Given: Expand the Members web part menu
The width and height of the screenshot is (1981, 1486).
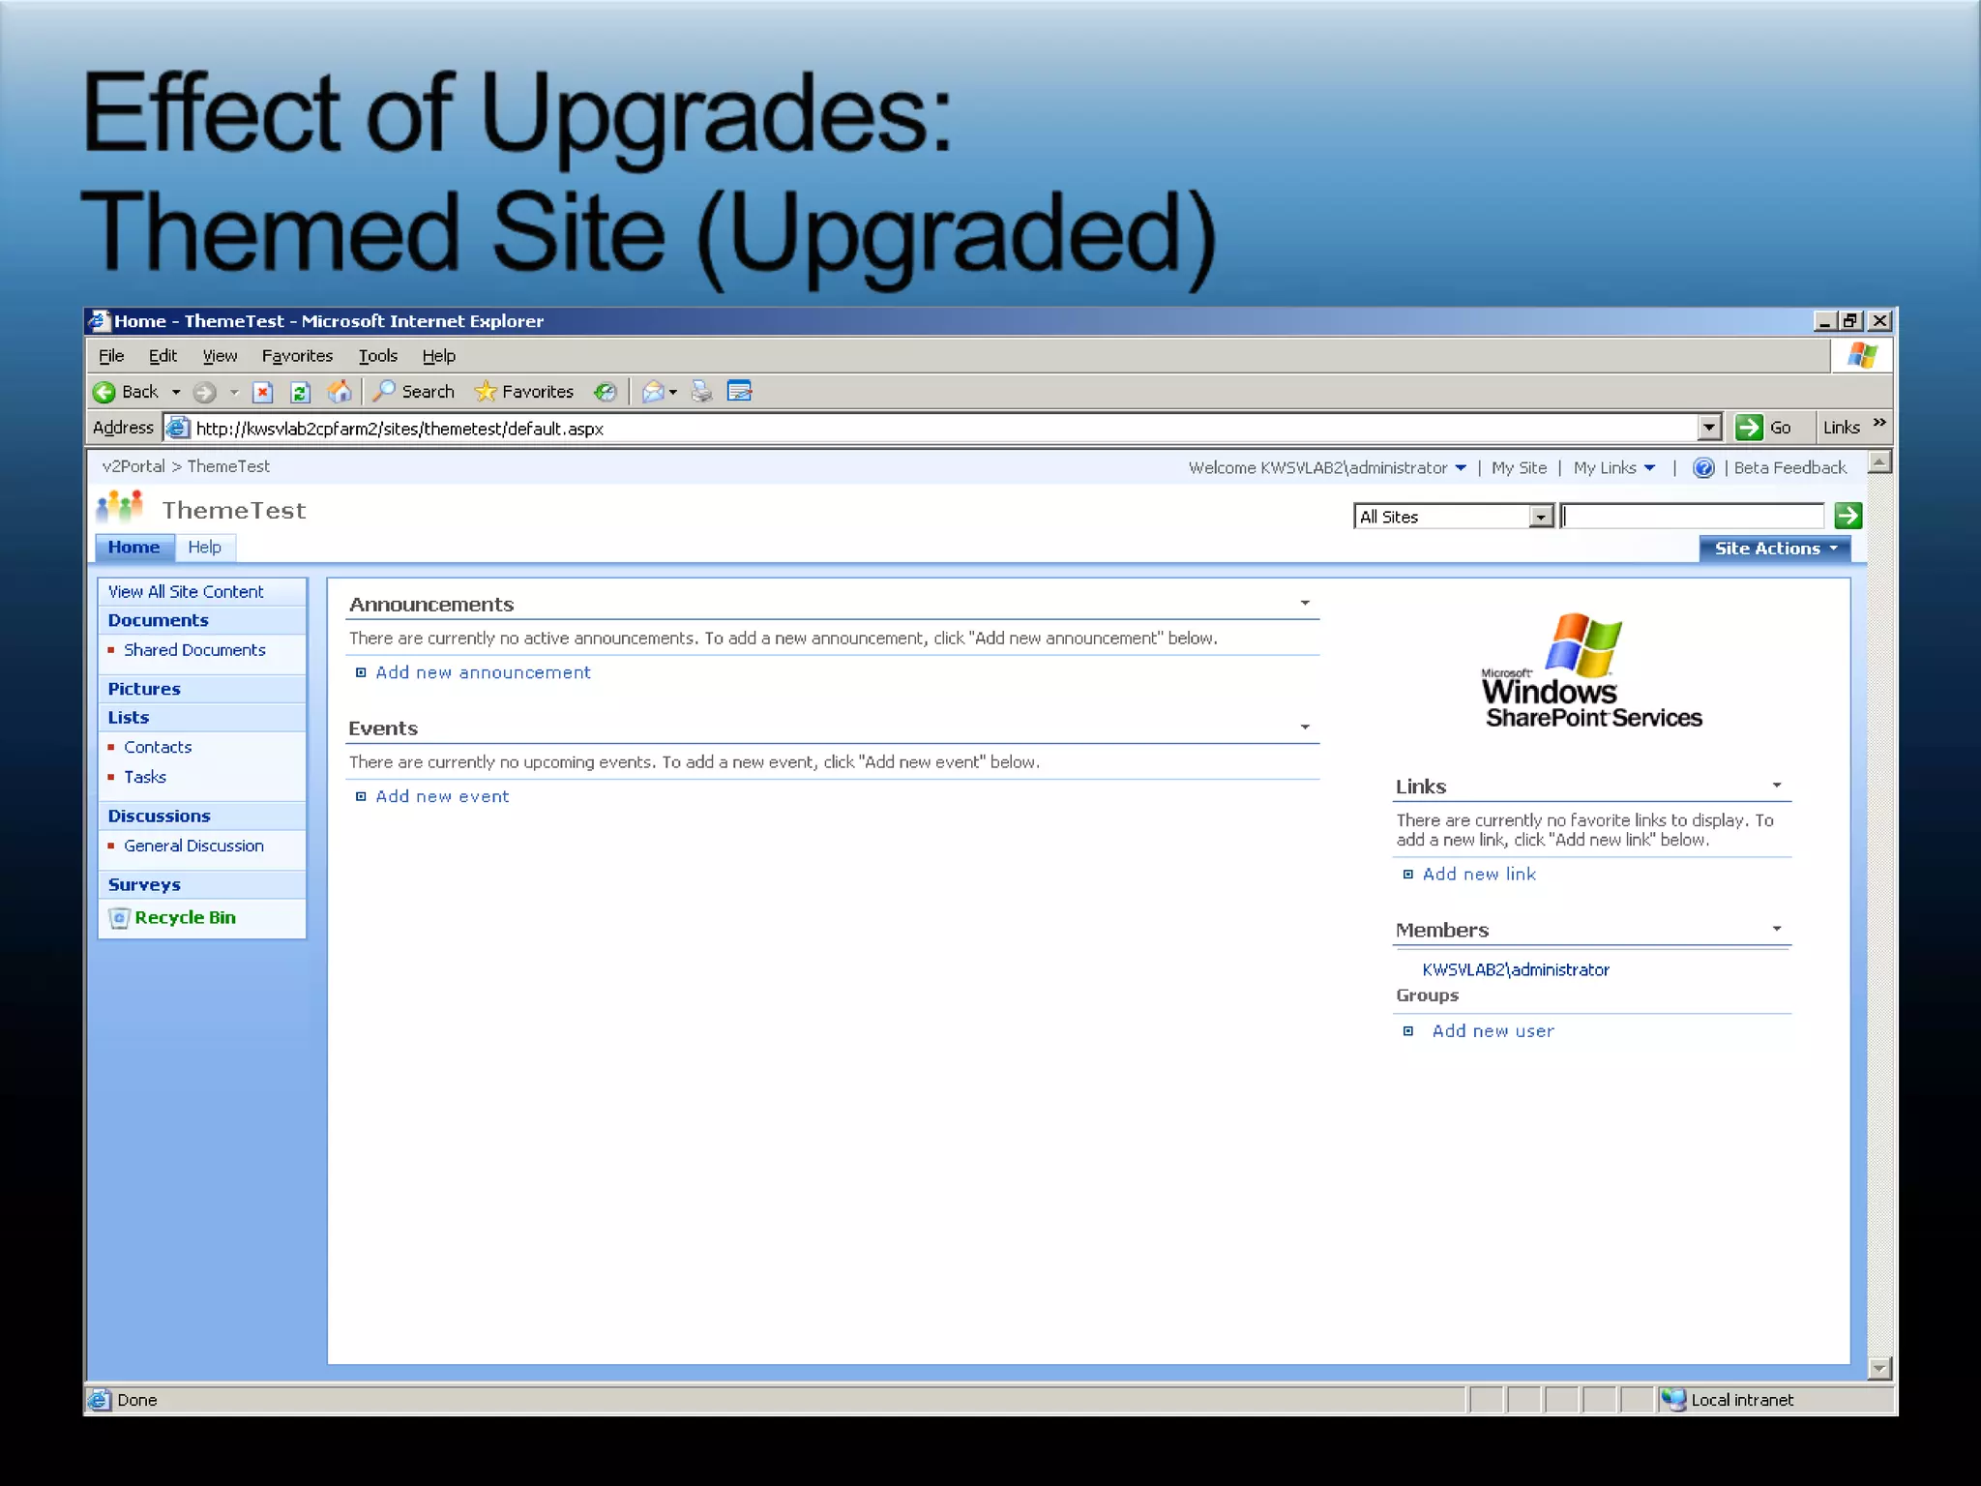Looking at the screenshot, I should (1777, 929).
